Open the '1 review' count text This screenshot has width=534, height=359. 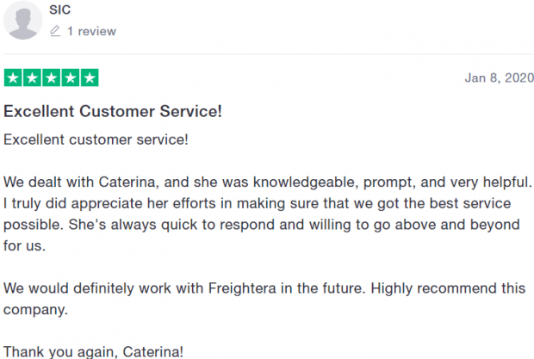(x=91, y=31)
